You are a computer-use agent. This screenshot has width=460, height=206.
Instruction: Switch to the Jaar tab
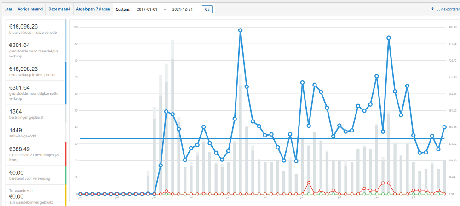9,9
